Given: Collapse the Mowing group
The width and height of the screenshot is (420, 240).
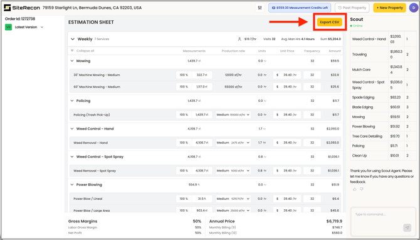Looking at the screenshot, I should point(72,61).
